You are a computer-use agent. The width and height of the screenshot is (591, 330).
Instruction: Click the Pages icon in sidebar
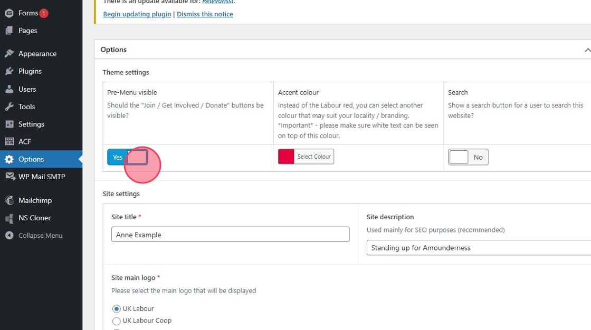click(x=9, y=31)
